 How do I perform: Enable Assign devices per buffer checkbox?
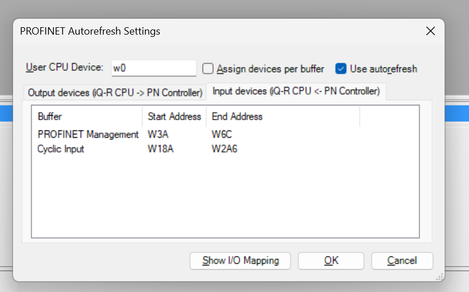(x=207, y=69)
